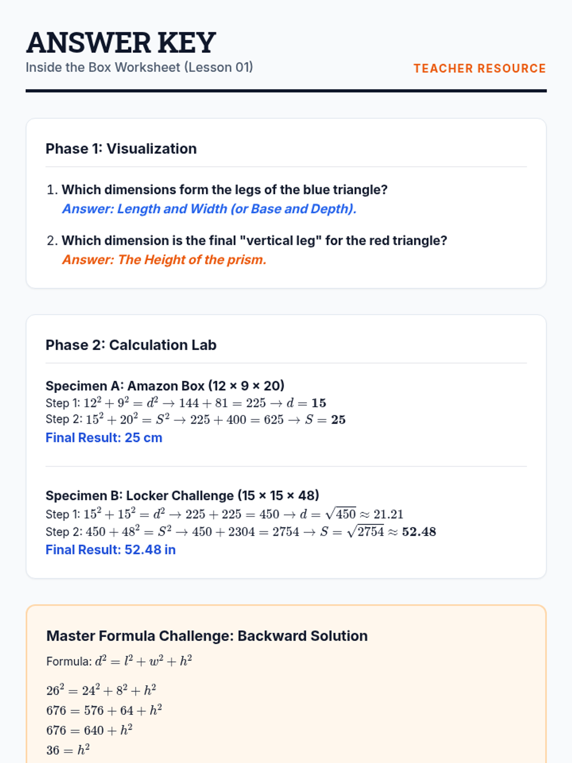Image resolution: width=572 pixels, height=763 pixels.
Task: Select the red triangle vertical leg question
Action: tap(254, 240)
